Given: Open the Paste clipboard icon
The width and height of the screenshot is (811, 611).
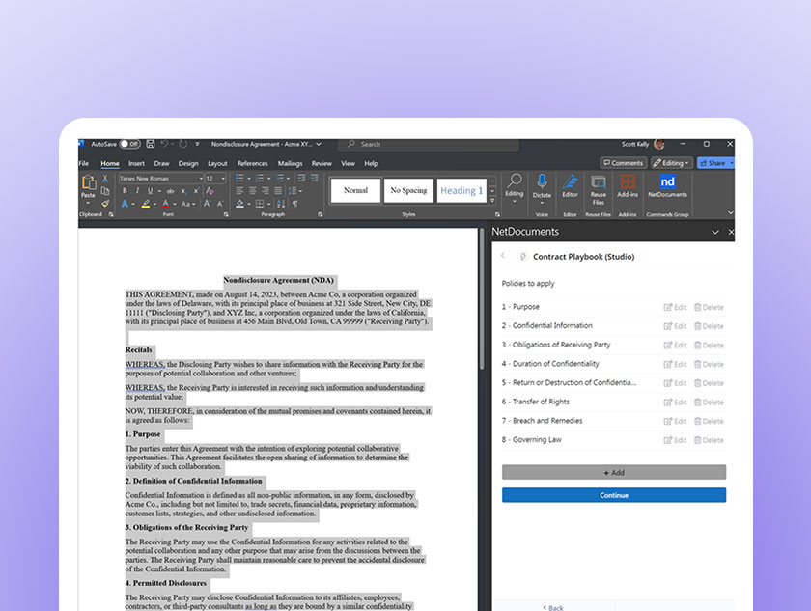Looking at the screenshot, I should coord(89,183).
